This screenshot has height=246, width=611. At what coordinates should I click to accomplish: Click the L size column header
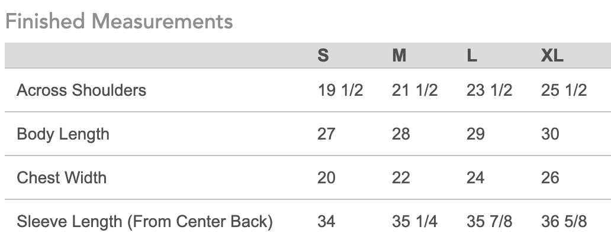(x=472, y=56)
